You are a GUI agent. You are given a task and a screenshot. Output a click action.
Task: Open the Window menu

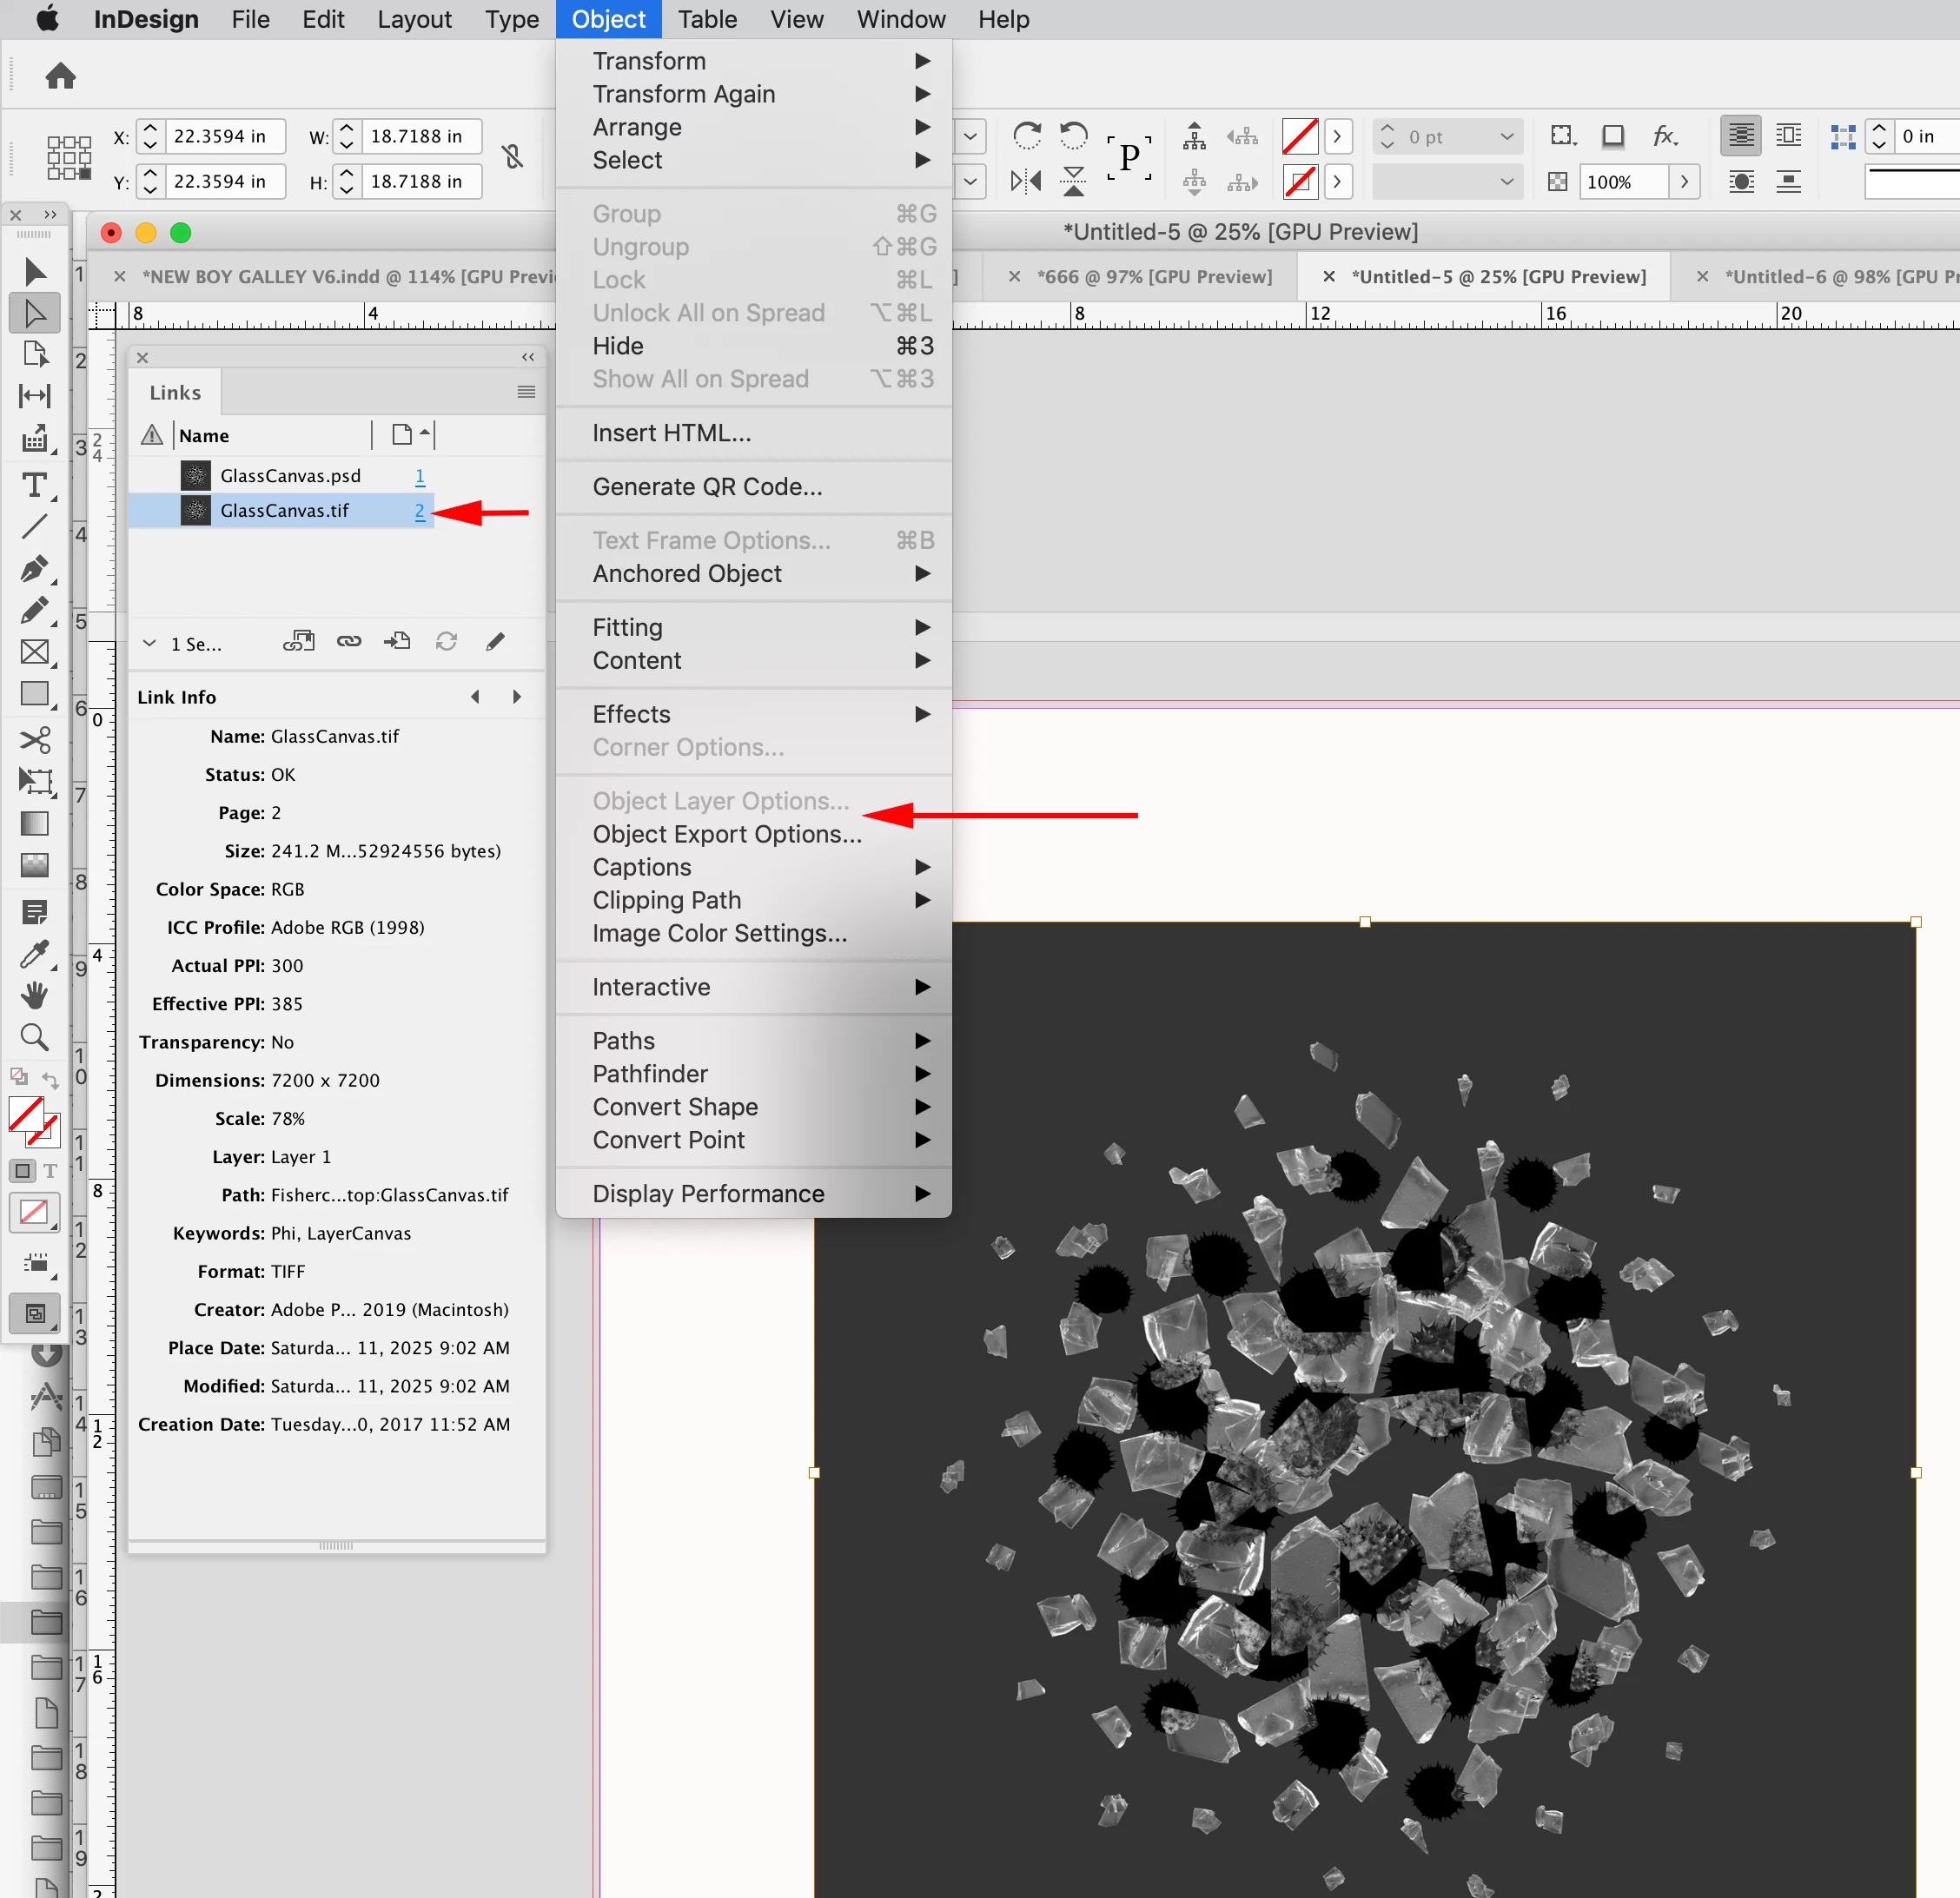(900, 20)
